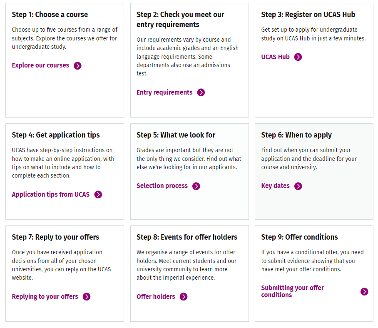Click arrow icon next to Entry requirements
Viewport: 378px width, 328px height.
[201, 93]
